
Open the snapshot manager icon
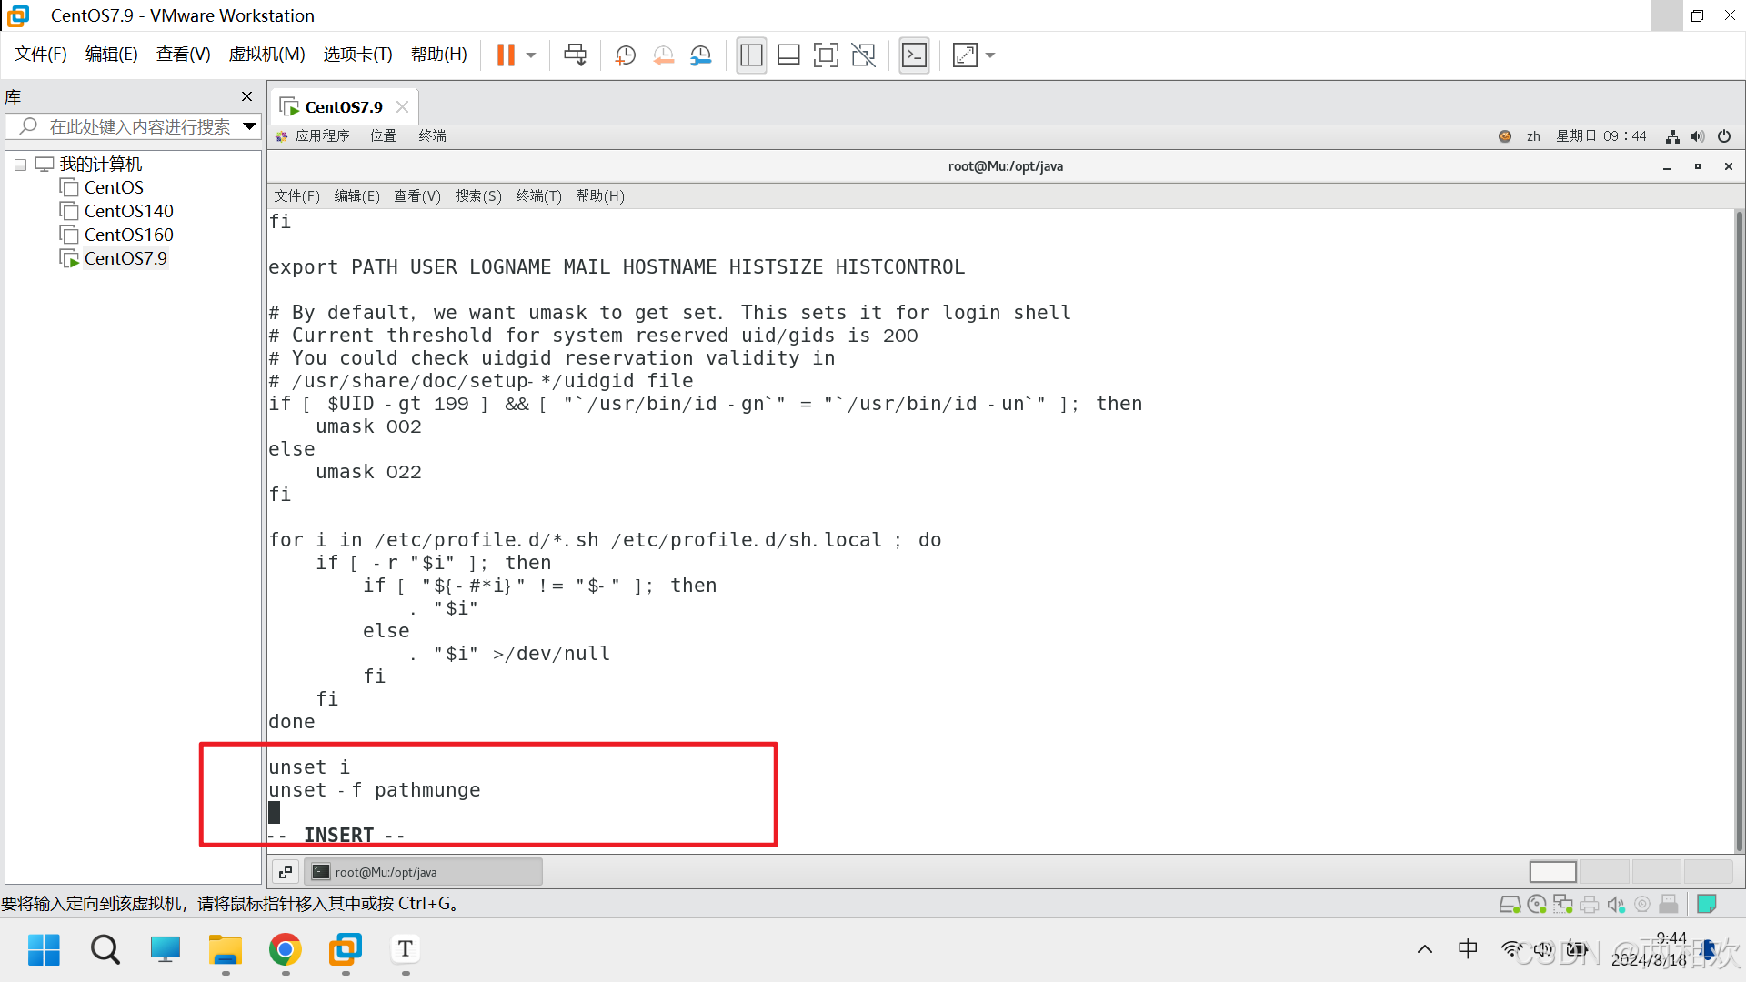700,55
